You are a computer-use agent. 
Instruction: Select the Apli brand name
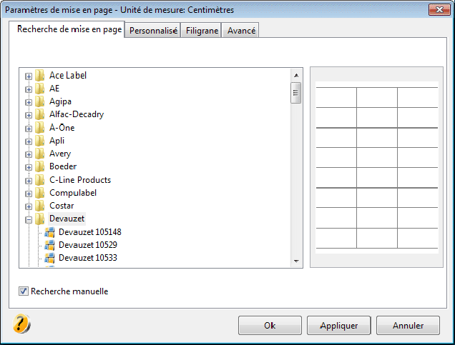point(57,141)
